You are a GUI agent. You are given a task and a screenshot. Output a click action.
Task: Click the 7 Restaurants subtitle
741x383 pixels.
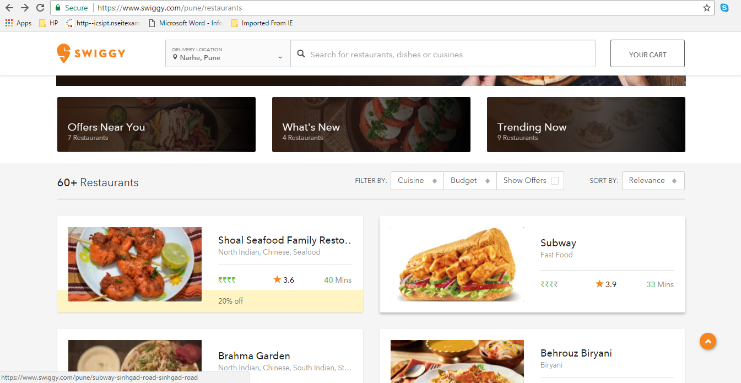tap(88, 138)
